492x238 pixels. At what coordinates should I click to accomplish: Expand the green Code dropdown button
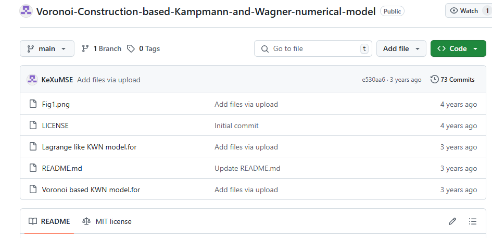458,48
